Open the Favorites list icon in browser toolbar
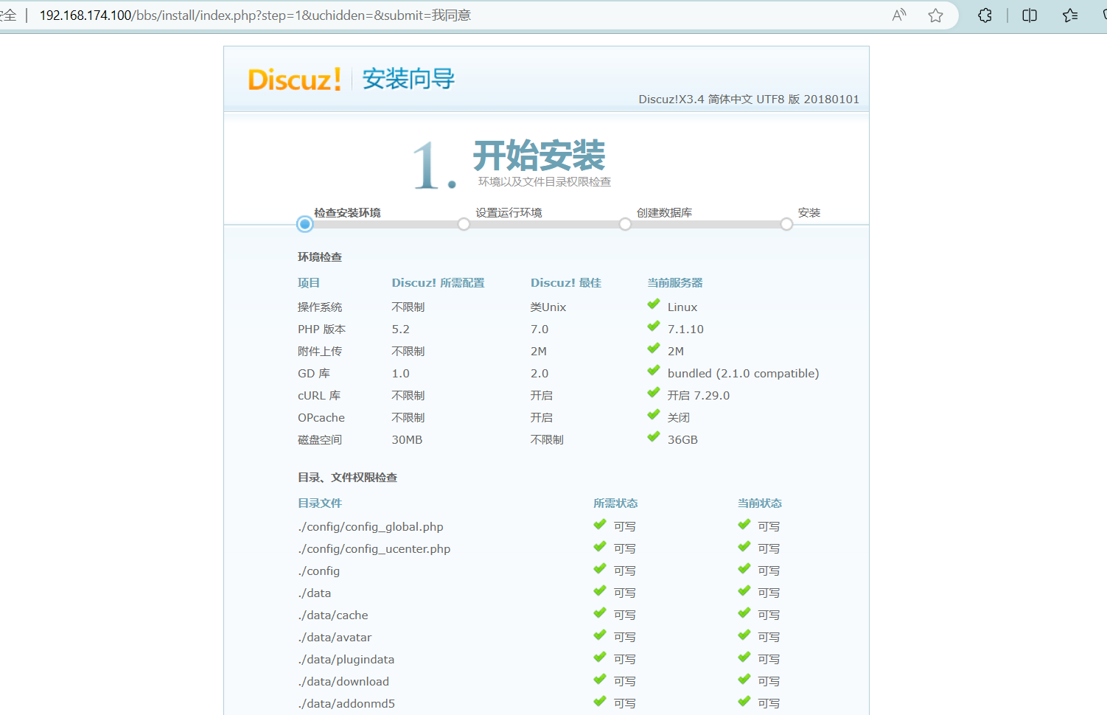 [x=1070, y=15]
